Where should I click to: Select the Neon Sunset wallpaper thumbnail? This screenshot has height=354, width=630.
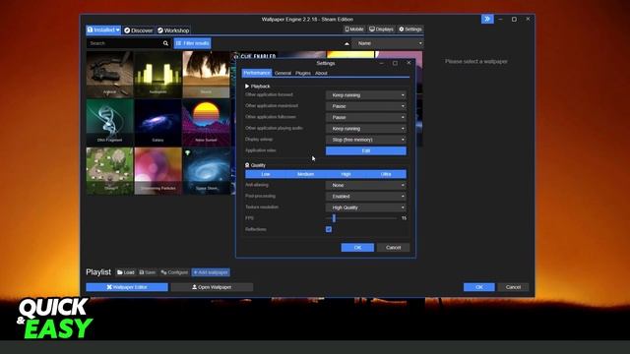206,123
